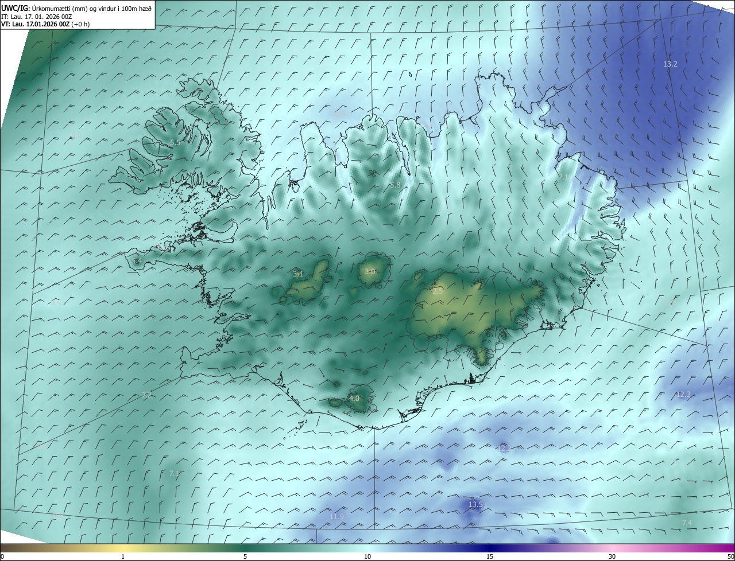Image resolution: width=735 pixels, height=561 pixels.
Task: Click the 4.0 value label on the southern glacier
Action: pyautogui.click(x=354, y=399)
